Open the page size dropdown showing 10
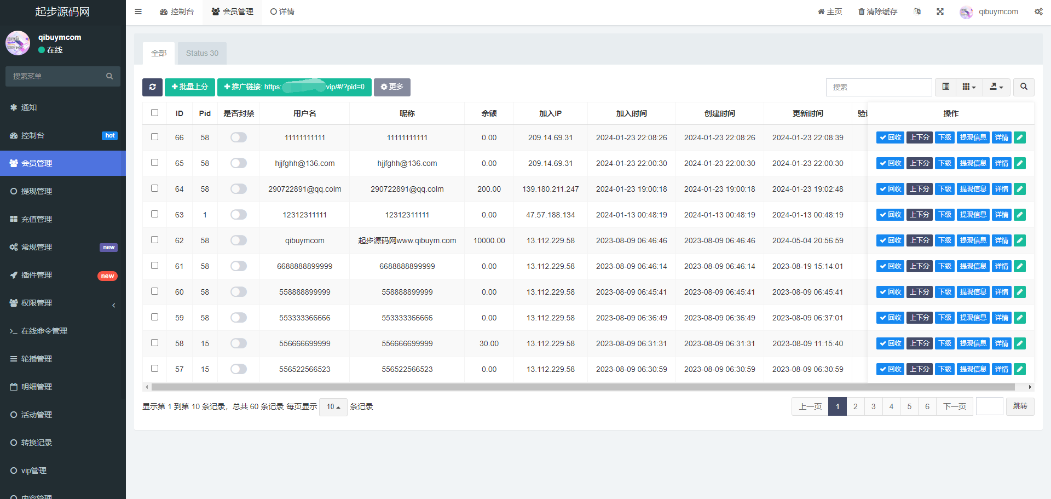1051x499 pixels. 333,407
